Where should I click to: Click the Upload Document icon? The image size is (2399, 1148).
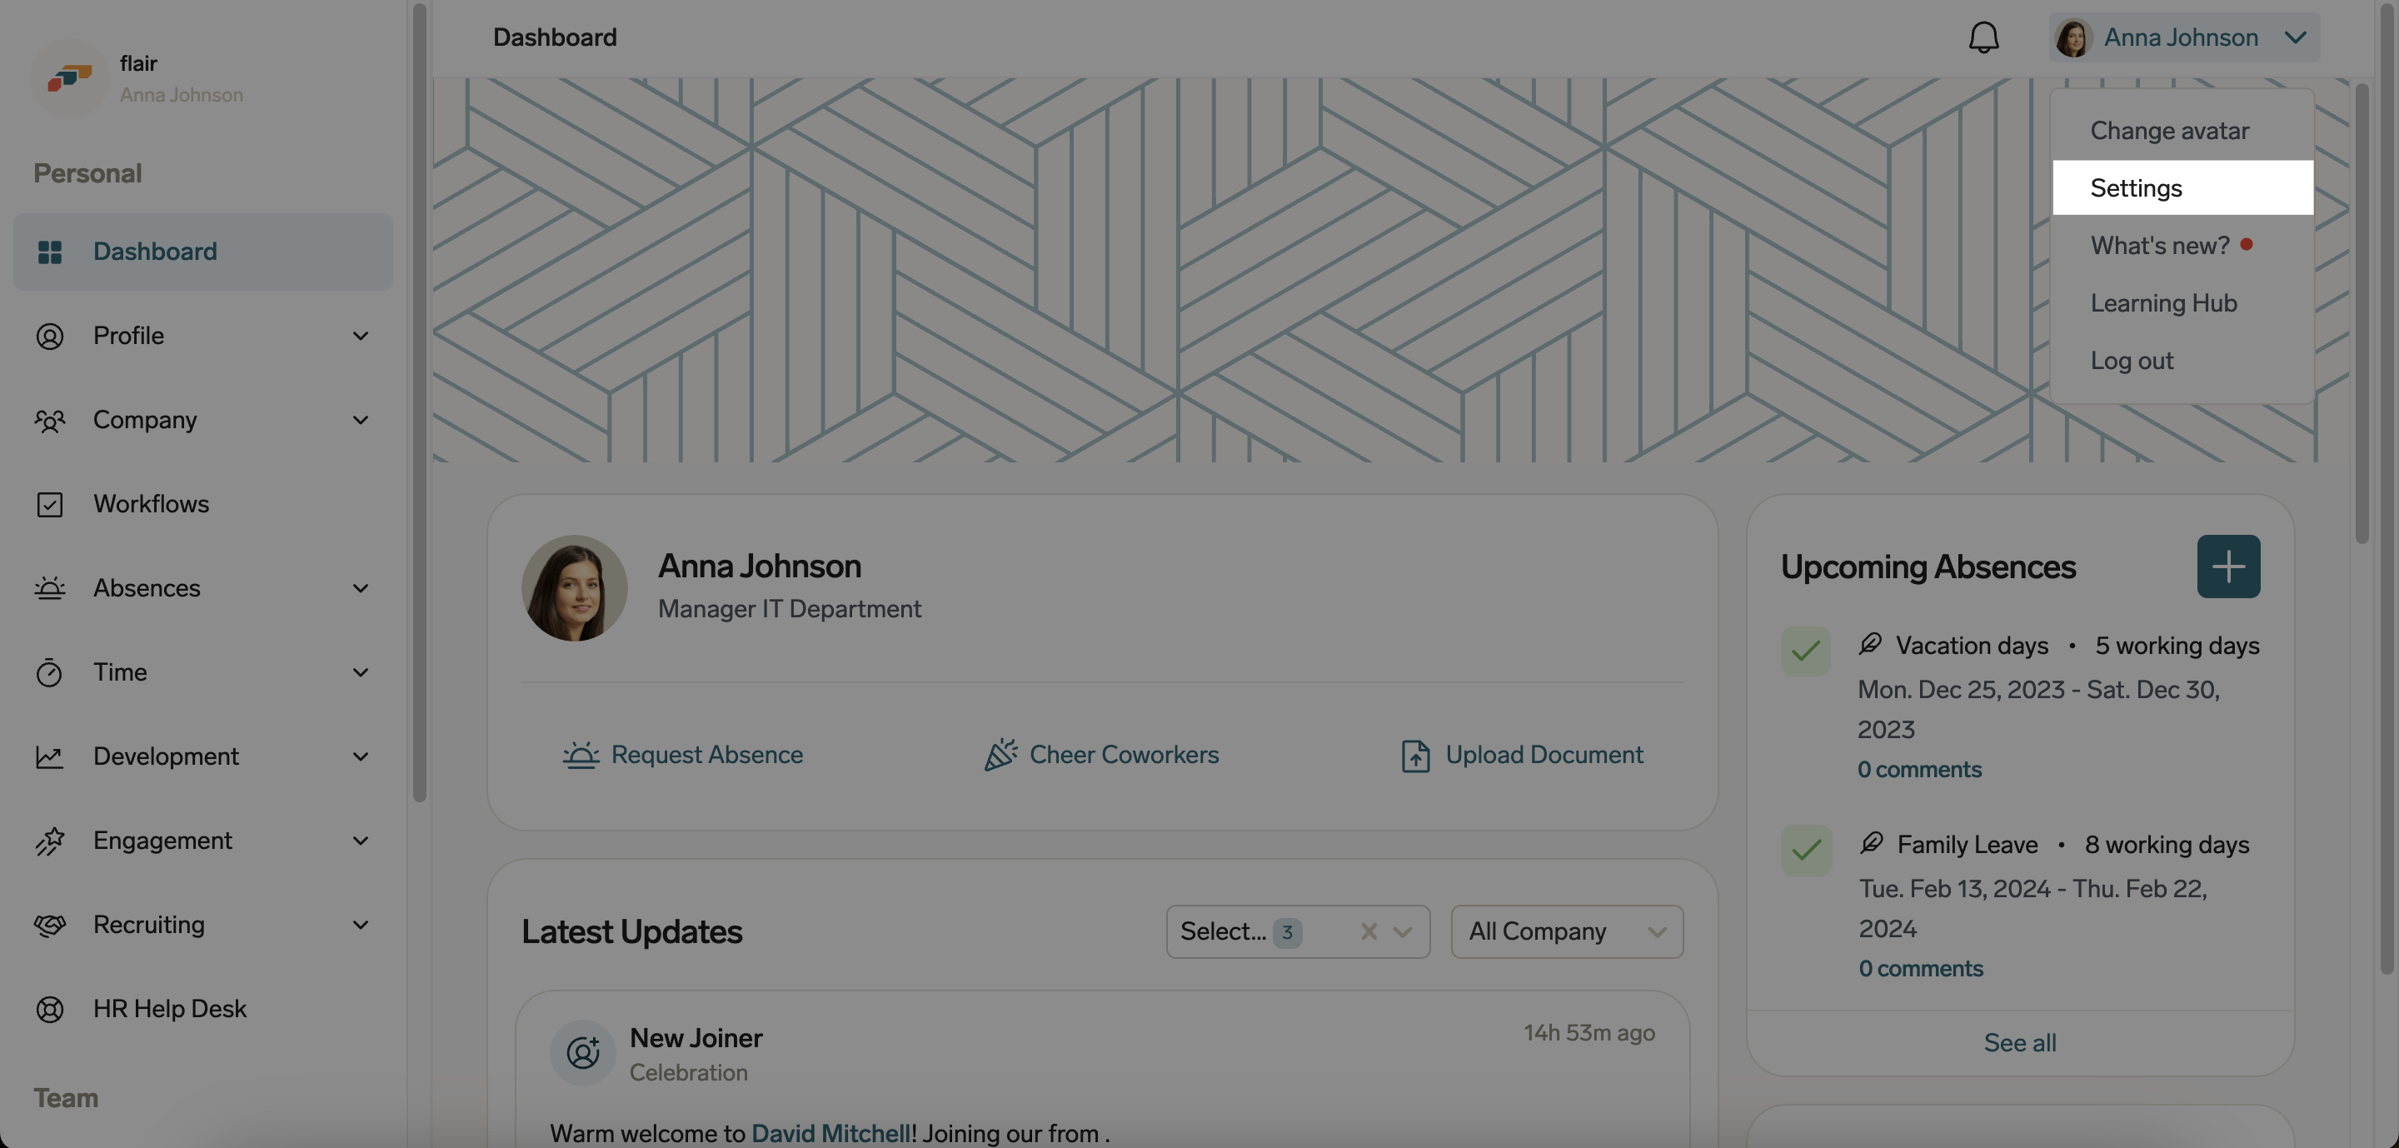pos(1414,755)
